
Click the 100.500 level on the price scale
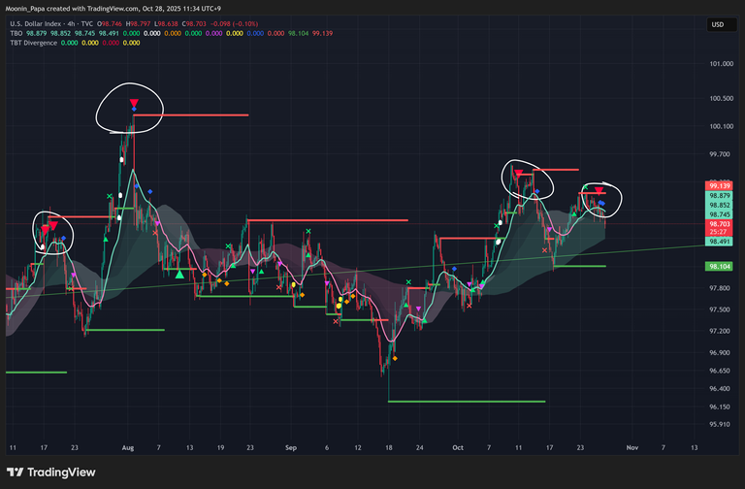[x=720, y=99]
